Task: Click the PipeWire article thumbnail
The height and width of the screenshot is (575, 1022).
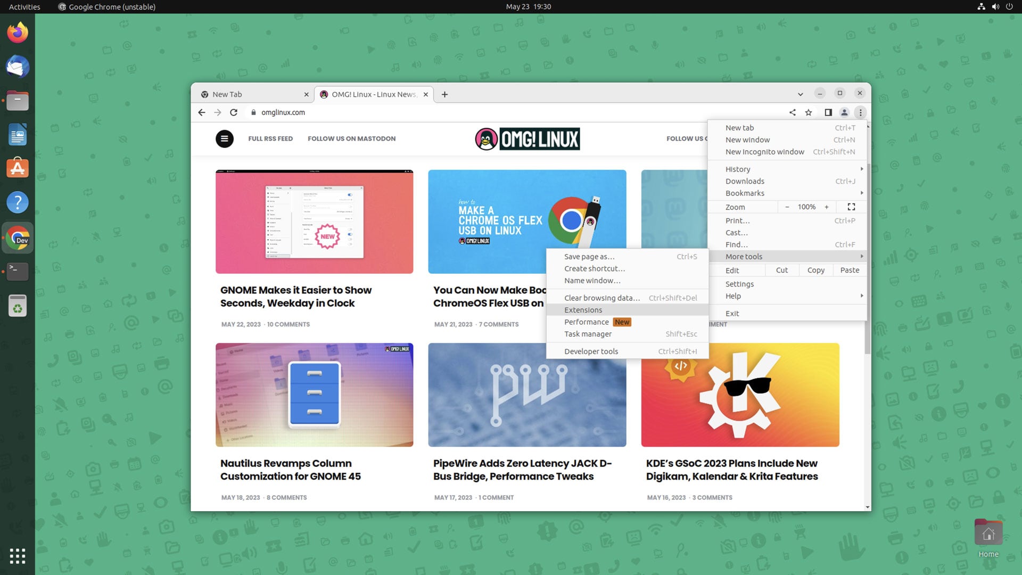Action: tap(527, 395)
